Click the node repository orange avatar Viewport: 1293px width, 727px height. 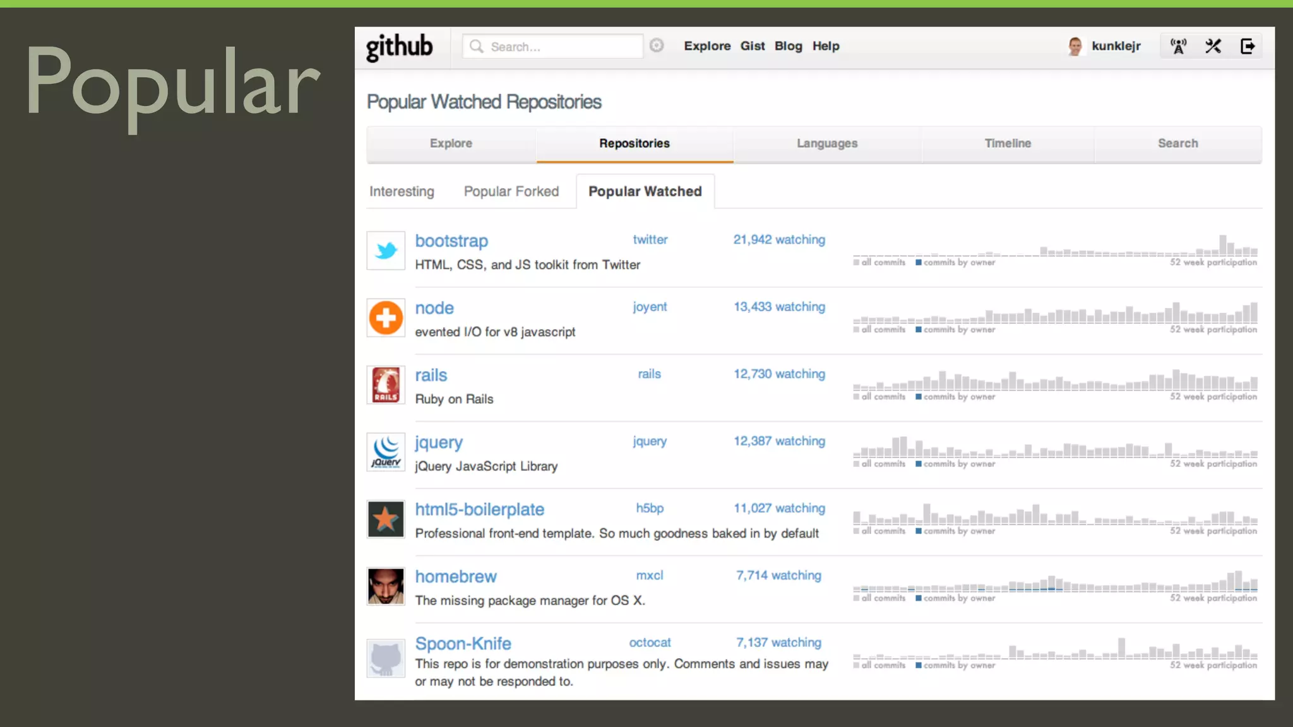pos(386,317)
